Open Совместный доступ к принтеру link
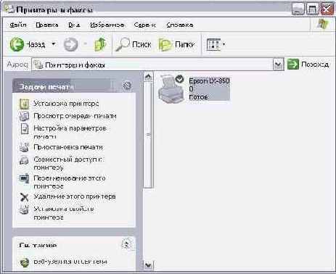Screen dimensions: 336x274 [68, 163]
